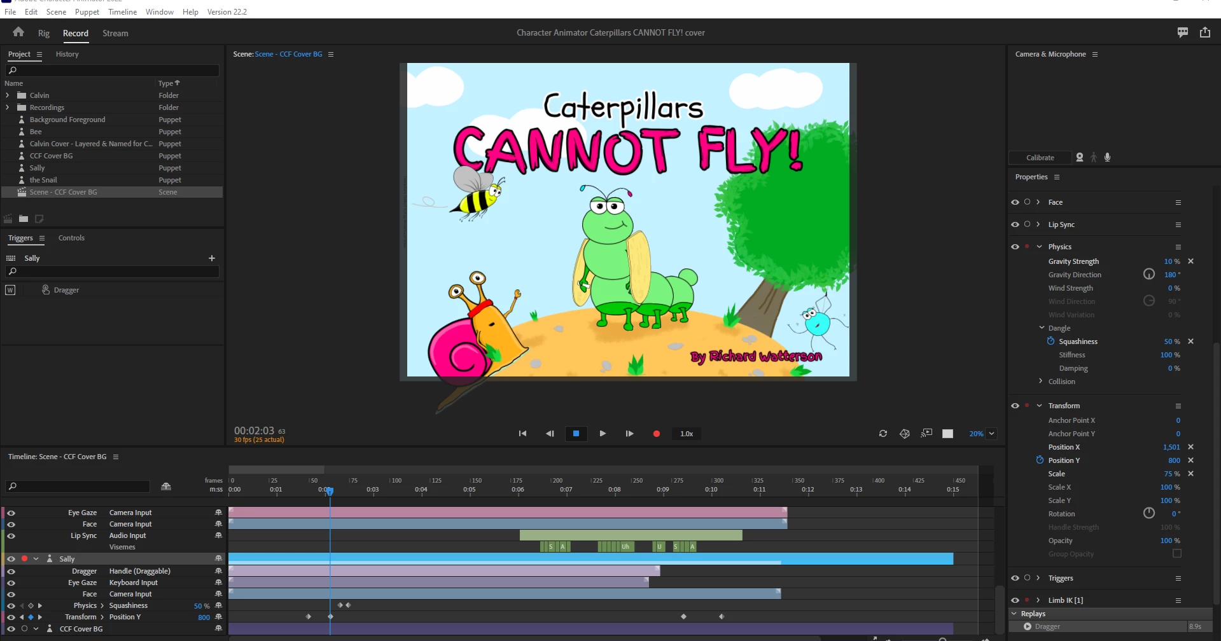Remove Gravity Strength override X
1221x641 pixels.
click(x=1191, y=261)
